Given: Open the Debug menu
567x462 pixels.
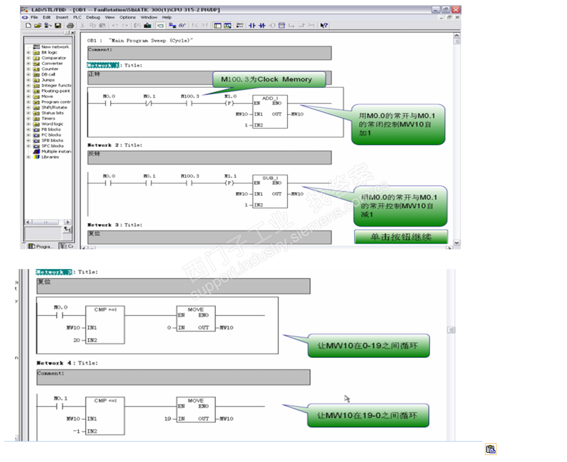Looking at the screenshot, I should 93,17.
